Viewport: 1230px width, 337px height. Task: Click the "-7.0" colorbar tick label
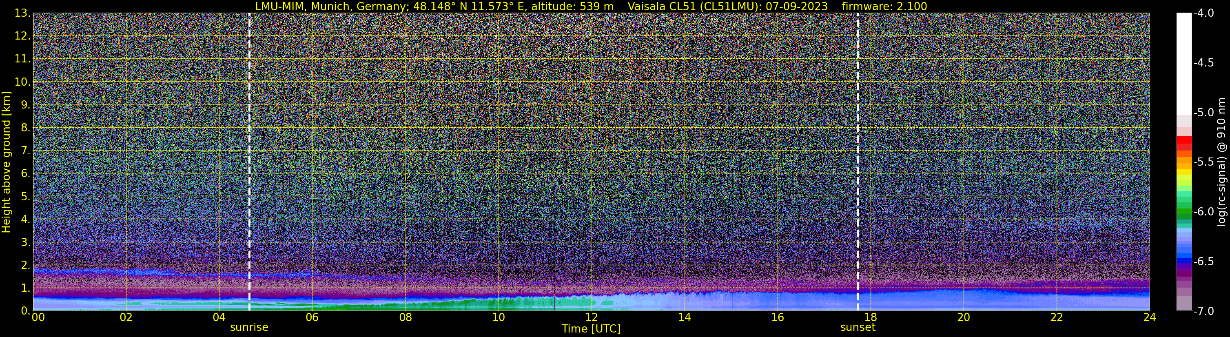[x=1203, y=311]
